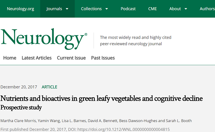Open author Lisa L. Barnes
Image resolution: width=215 pixels, height=132 pixels.
74,121
